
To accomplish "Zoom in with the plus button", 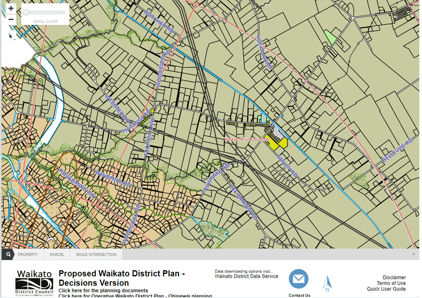I will coord(11,8).
